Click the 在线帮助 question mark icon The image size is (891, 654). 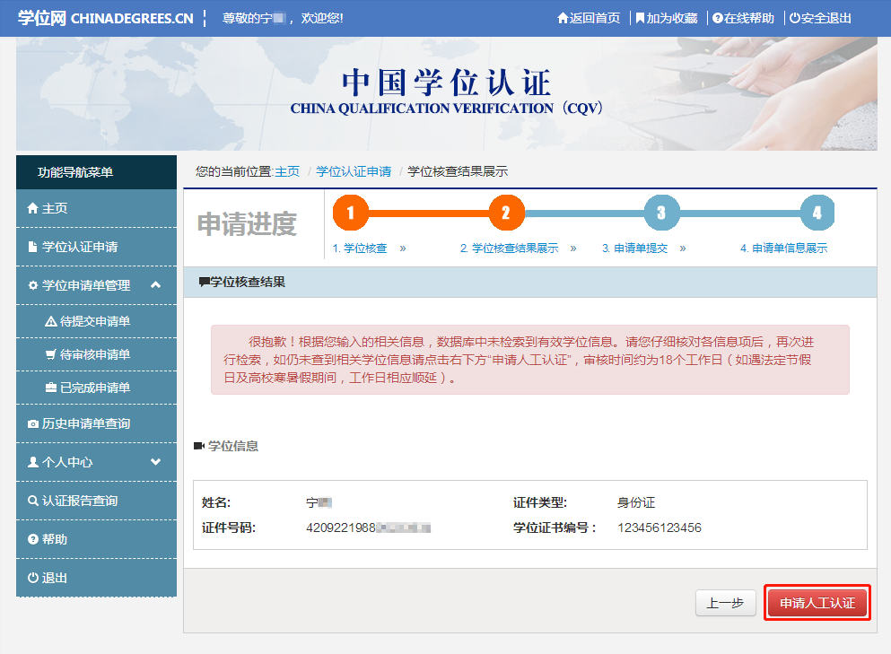[x=717, y=18]
